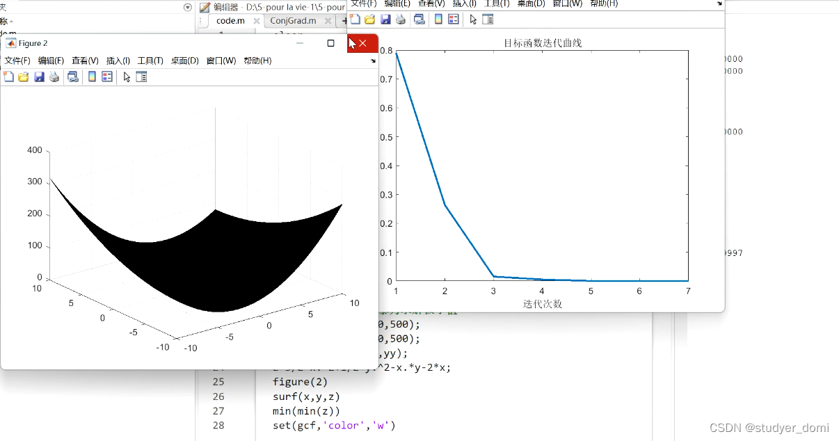
Task: Open the Open File folder icon in Figure 2
Action: (22, 77)
